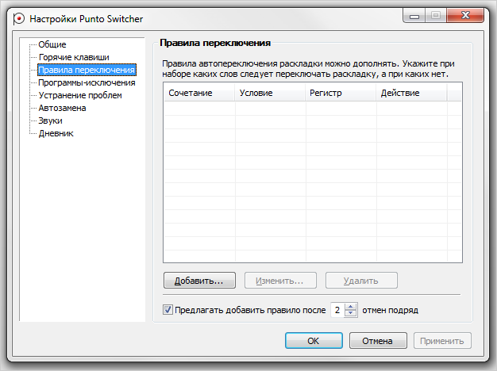The height and width of the screenshot is (371, 497).
Task: Sort by the Сочетание column header
Action: pos(199,93)
